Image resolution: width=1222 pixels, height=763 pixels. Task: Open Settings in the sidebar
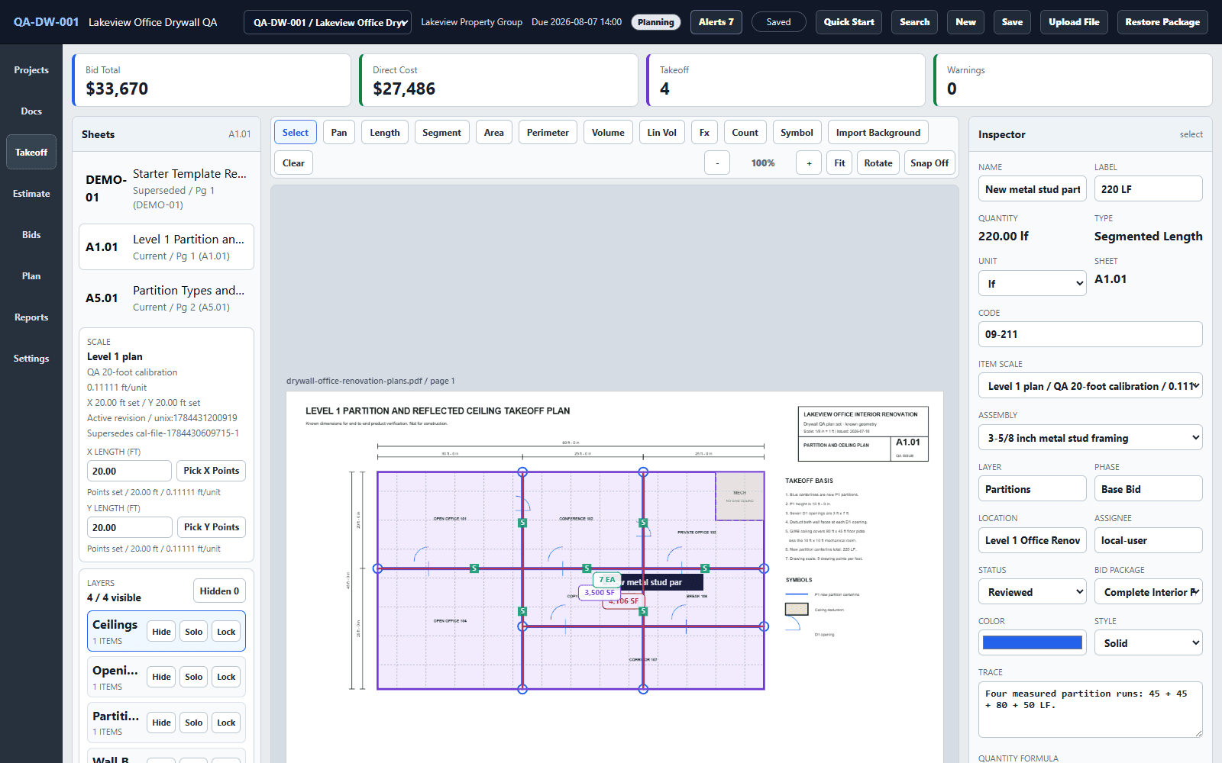31,359
